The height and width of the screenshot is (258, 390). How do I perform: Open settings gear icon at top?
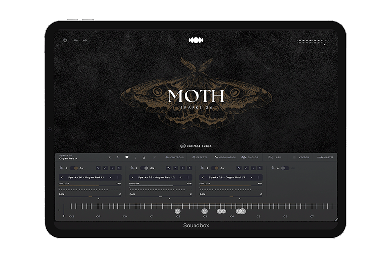click(65, 40)
